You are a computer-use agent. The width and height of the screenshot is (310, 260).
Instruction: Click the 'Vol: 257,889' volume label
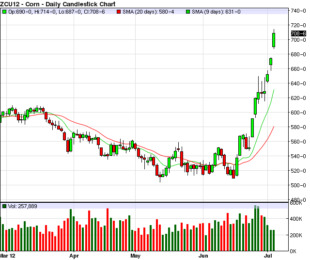coord(23,206)
